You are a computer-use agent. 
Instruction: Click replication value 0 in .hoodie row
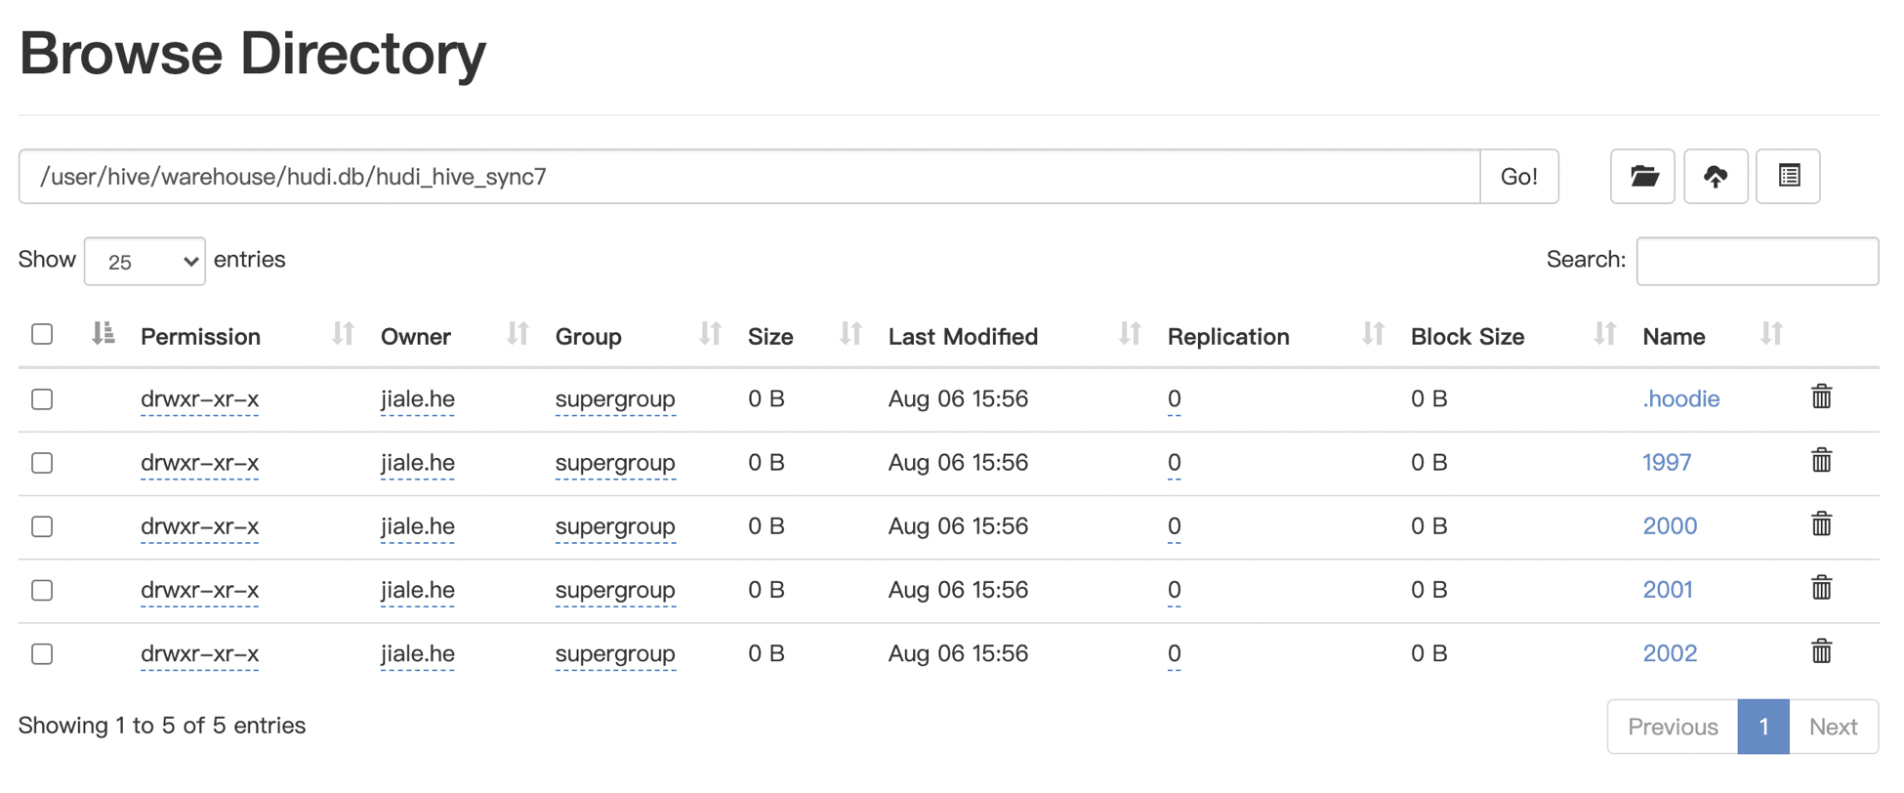pyautogui.click(x=1174, y=398)
